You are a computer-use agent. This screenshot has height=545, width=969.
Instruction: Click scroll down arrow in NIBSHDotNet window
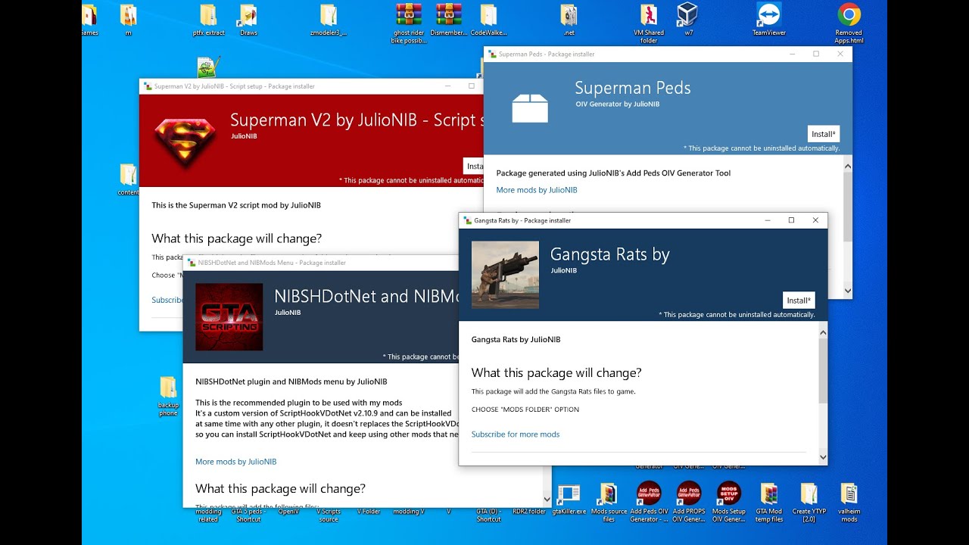(x=547, y=500)
